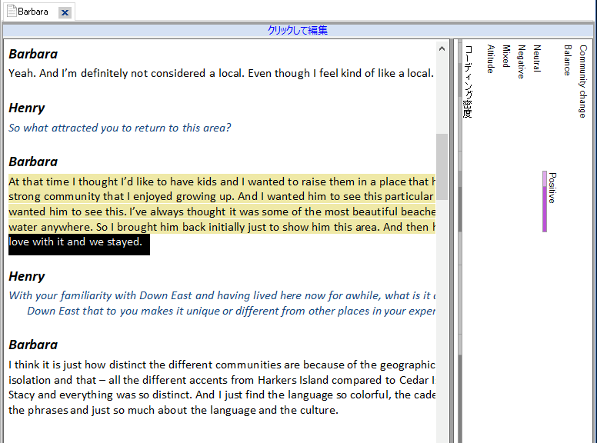Select the Balance stripe header
The width and height of the screenshot is (597, 443).
(x=567, y=60)
